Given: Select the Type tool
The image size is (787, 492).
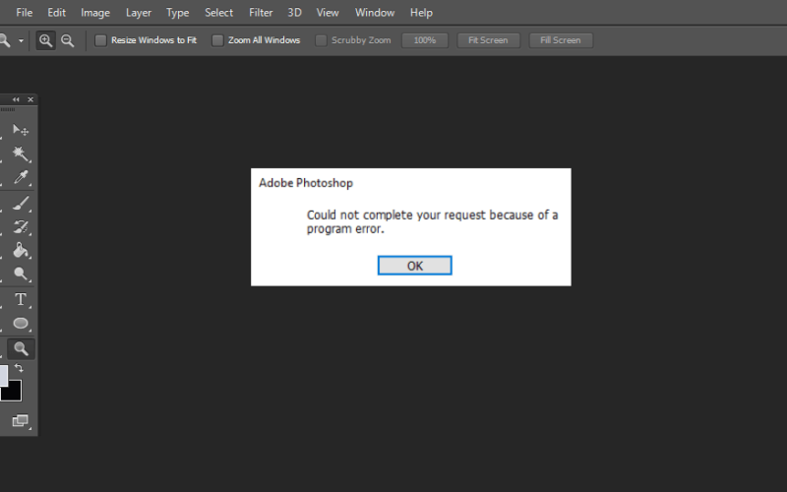Looking at the screenshot, I should [x=21, y=299].
